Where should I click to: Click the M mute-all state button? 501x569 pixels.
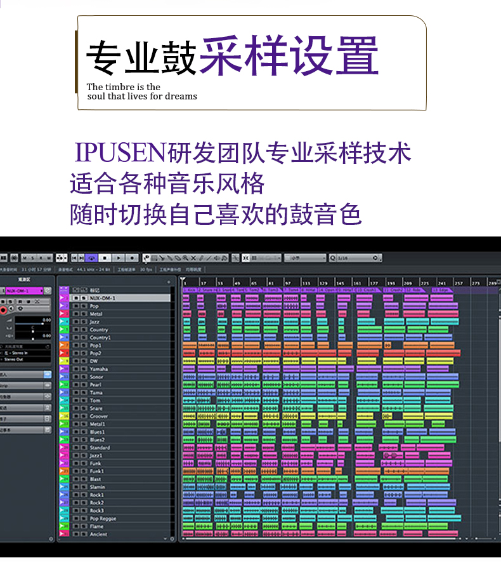point(25,258)
